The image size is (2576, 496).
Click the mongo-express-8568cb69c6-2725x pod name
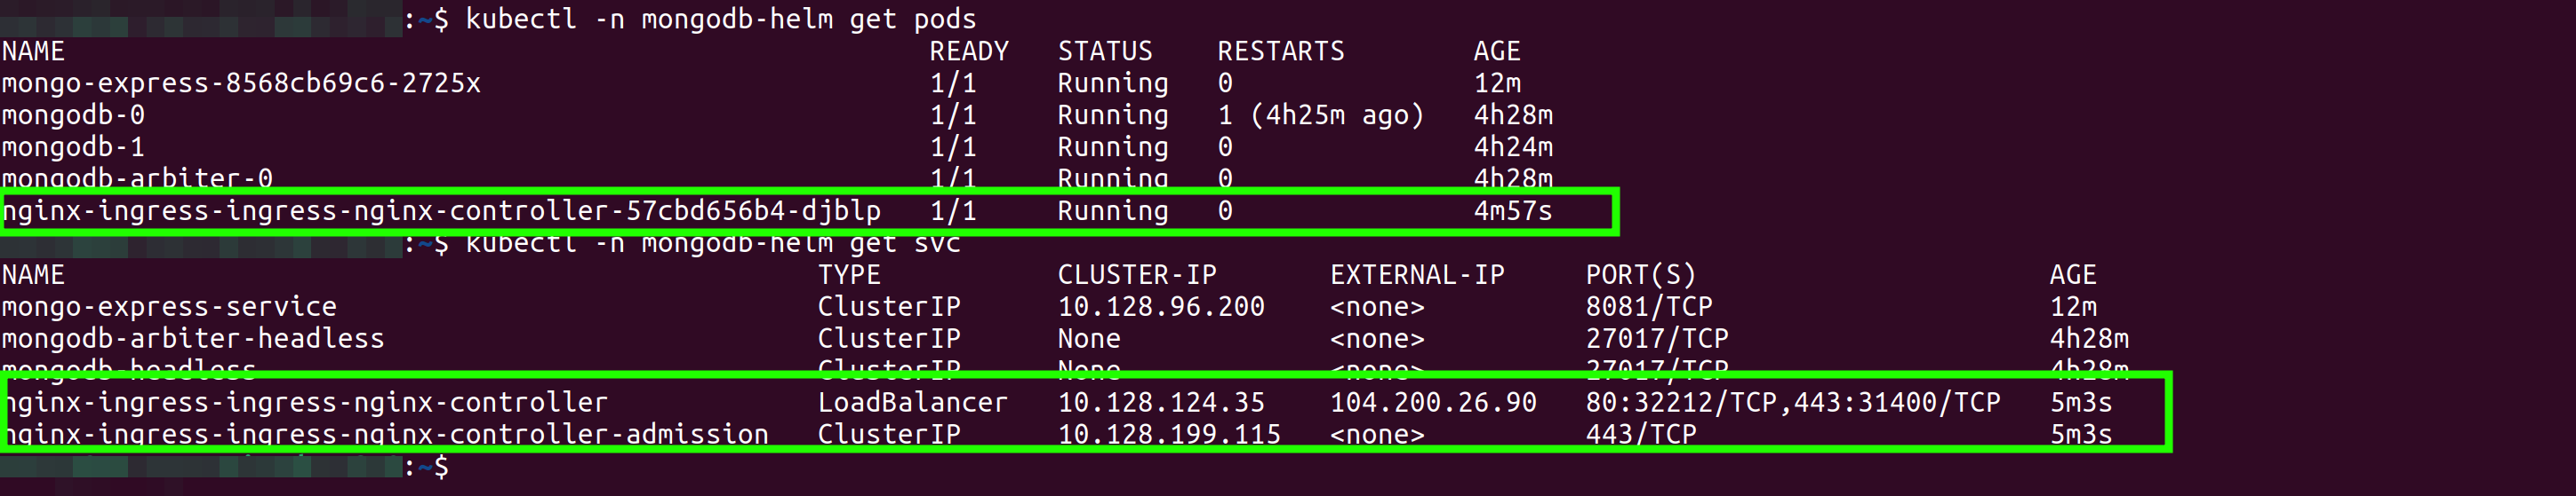tap(241, 83)
